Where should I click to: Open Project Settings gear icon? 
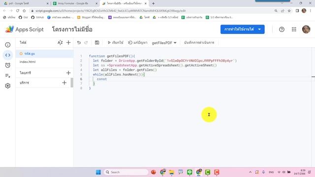click(8, 86)
